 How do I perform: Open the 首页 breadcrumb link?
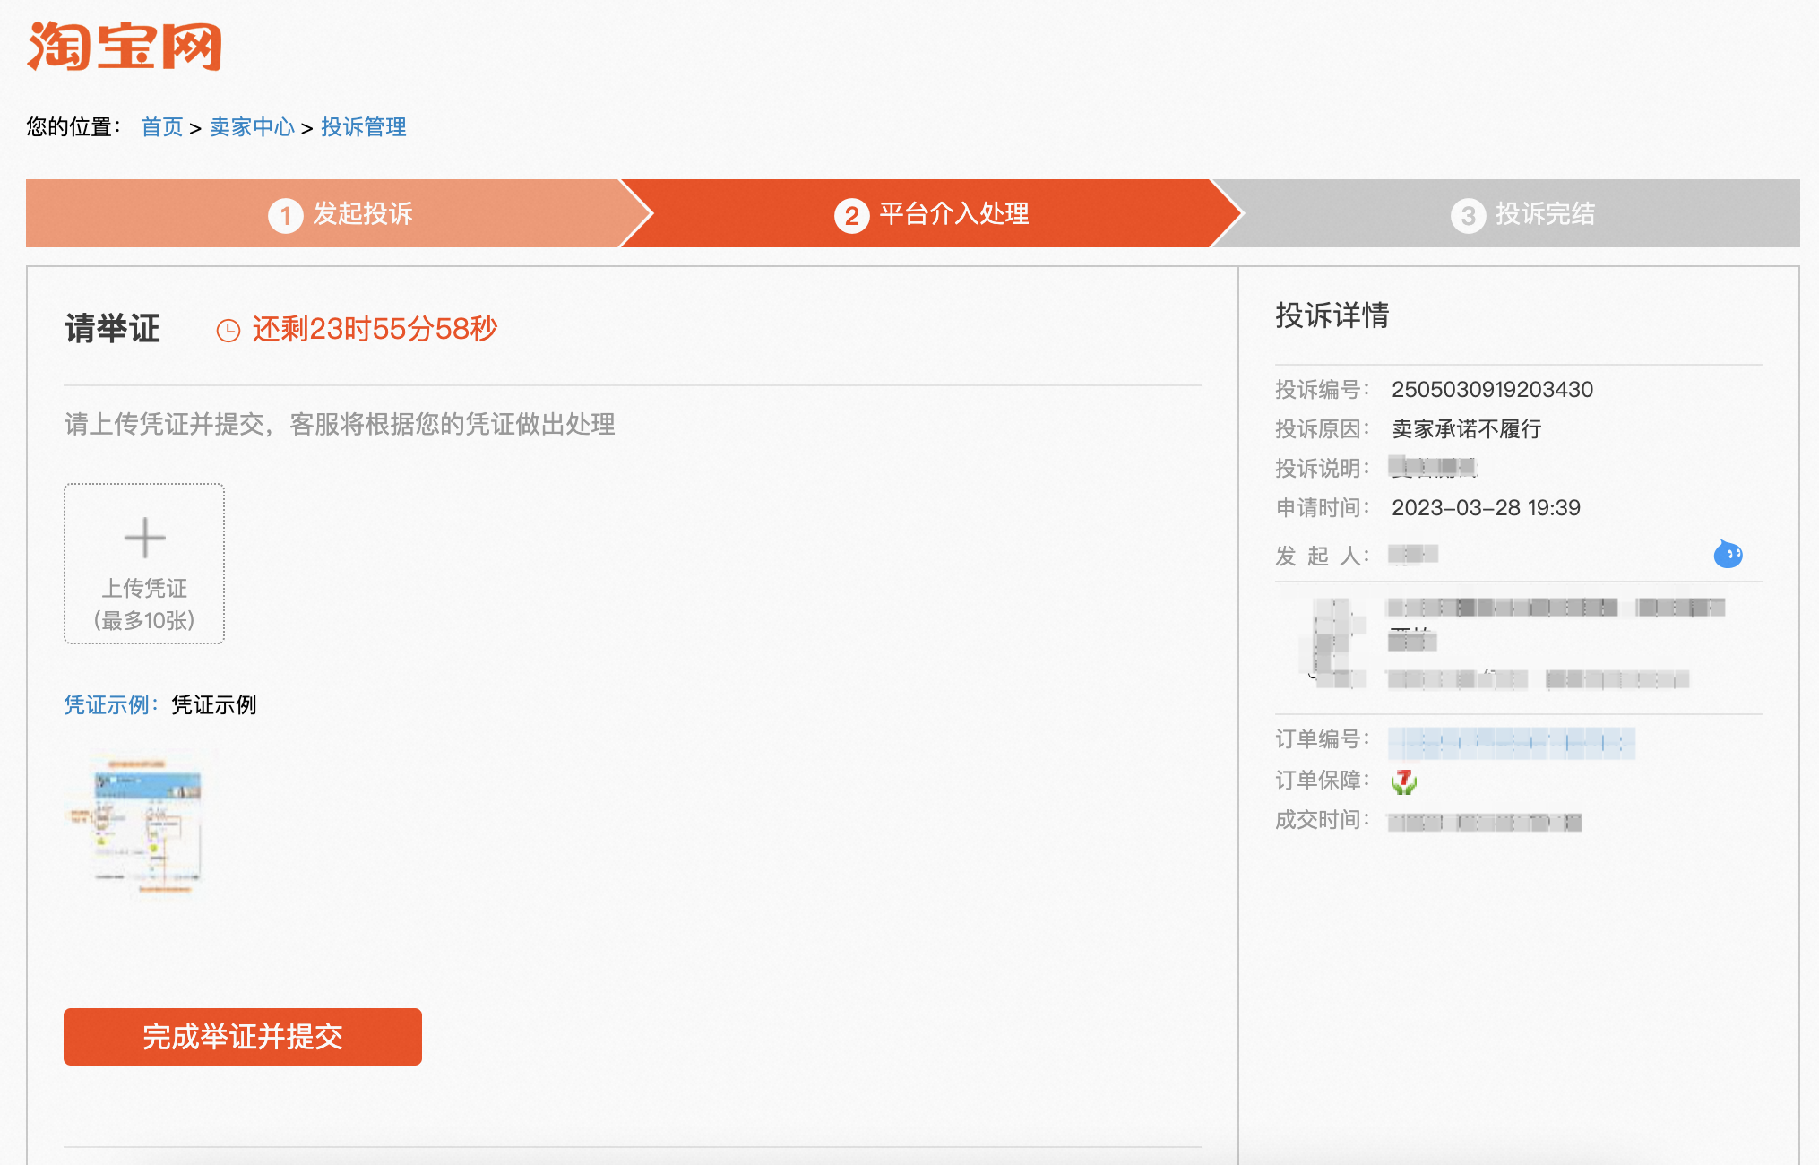pyautogui.click(x=162, y=127)
